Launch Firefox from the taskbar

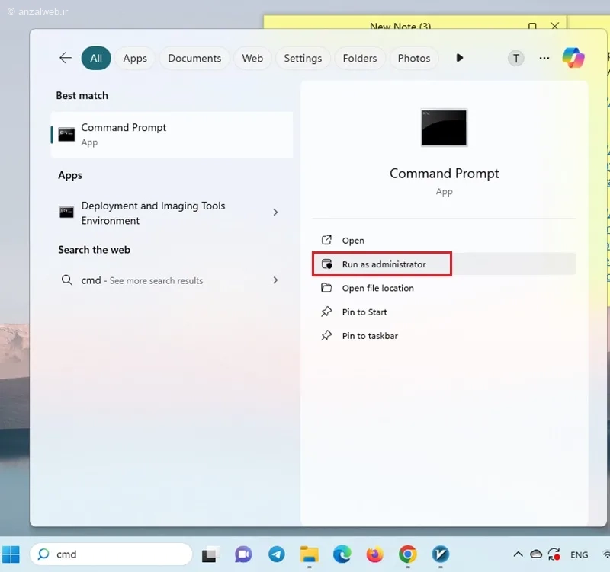pyautogui.click(x=374, y=554)
